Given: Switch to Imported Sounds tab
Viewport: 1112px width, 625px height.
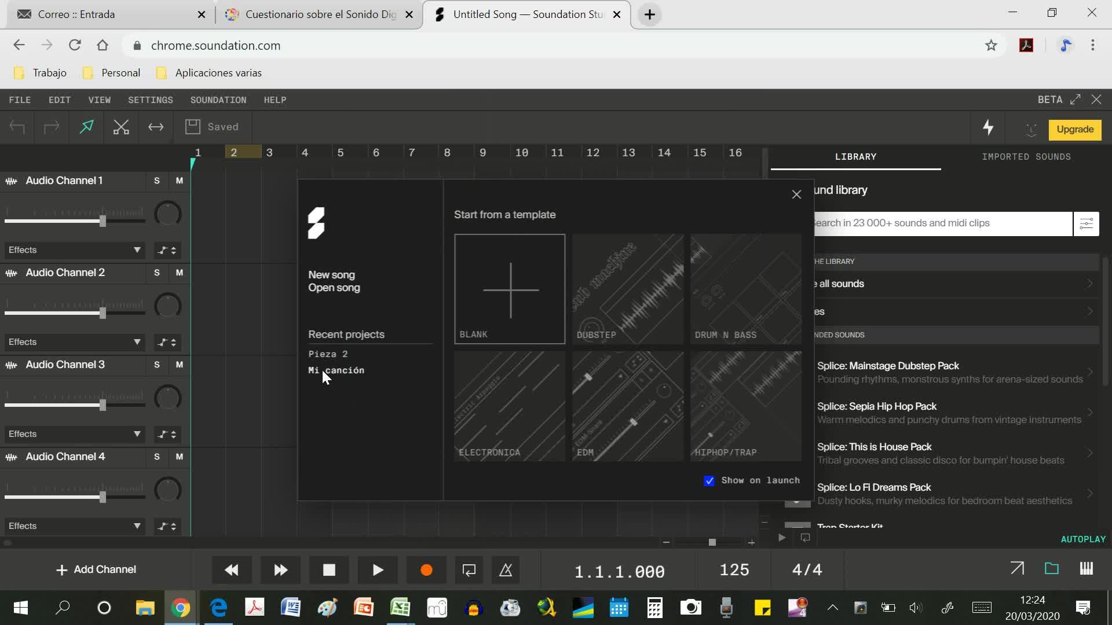Looking at the screenshot, I should click(x=1026, y=157).
